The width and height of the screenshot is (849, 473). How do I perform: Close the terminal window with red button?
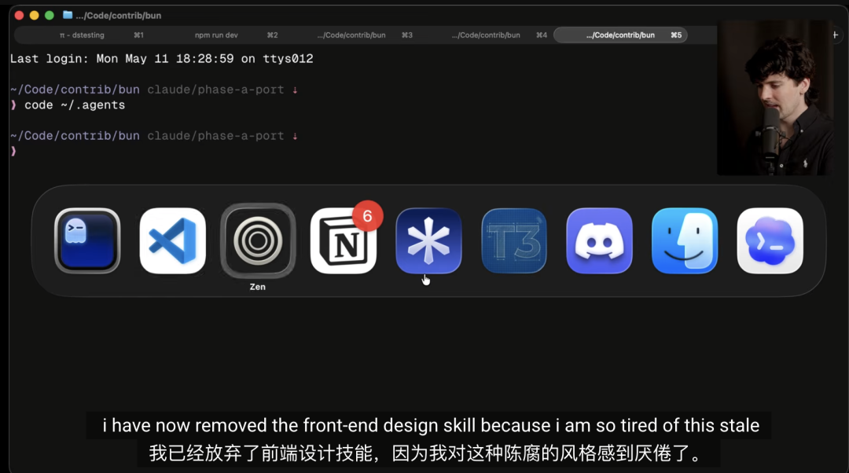[19, 15]
